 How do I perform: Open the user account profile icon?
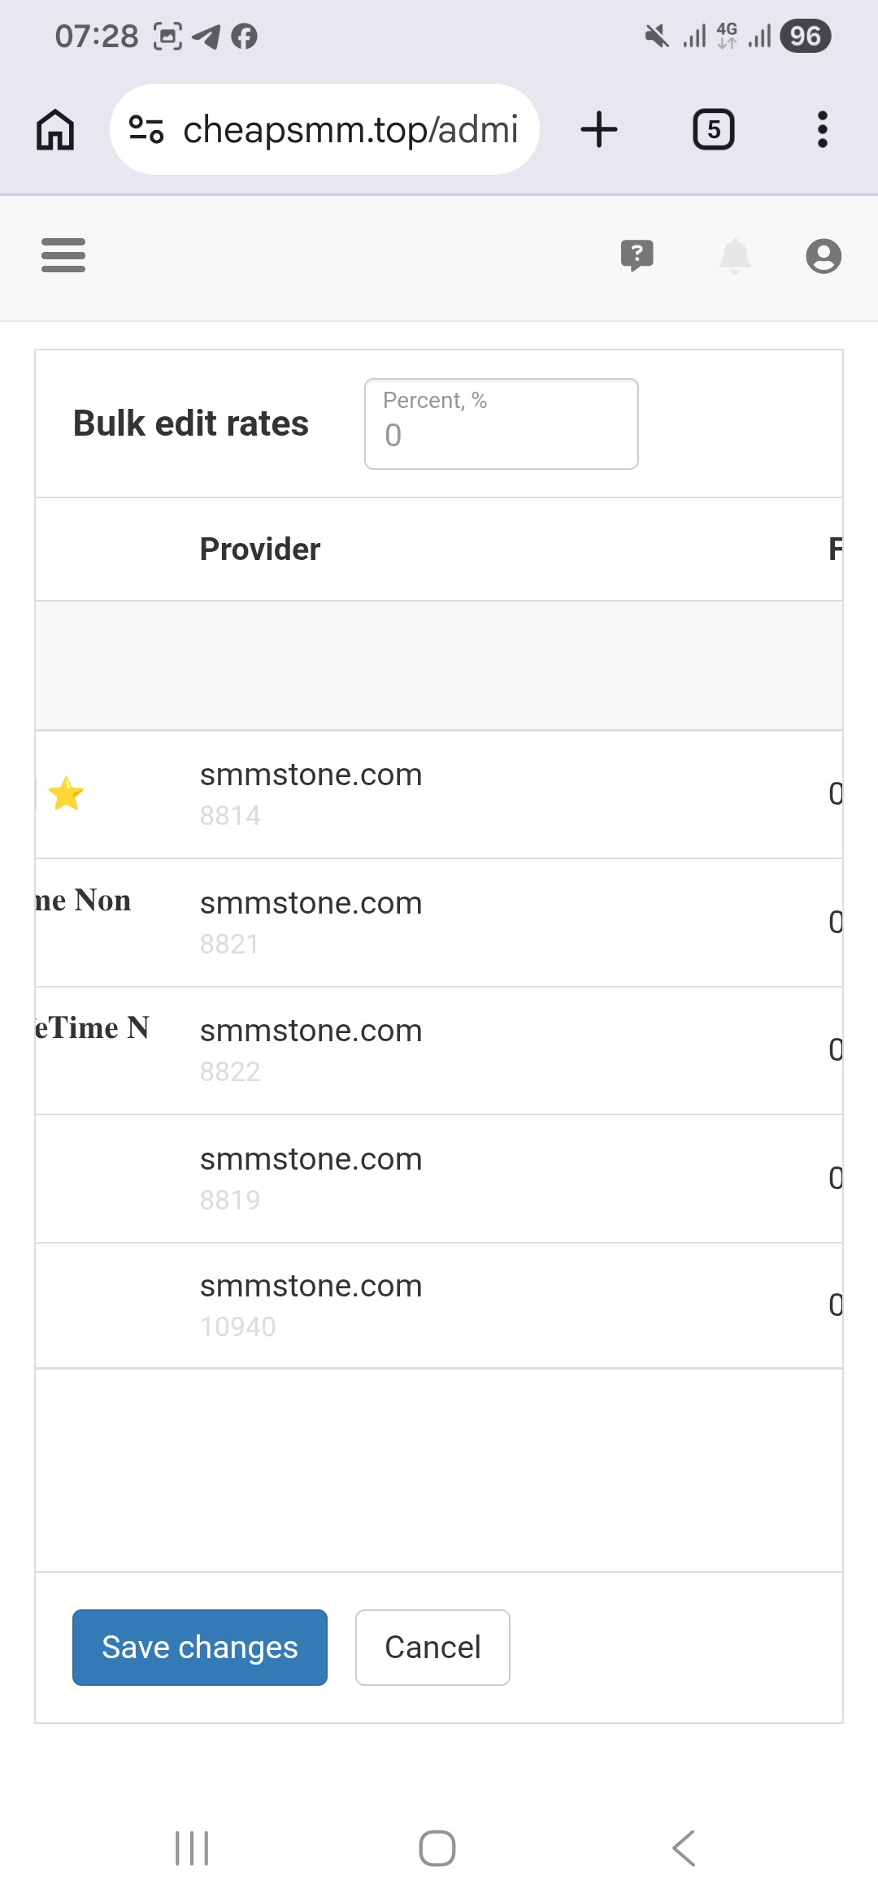click(x=824, y=256)
